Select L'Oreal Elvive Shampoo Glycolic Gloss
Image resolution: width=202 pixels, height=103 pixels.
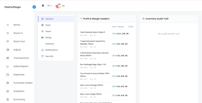tap(104, 56)
